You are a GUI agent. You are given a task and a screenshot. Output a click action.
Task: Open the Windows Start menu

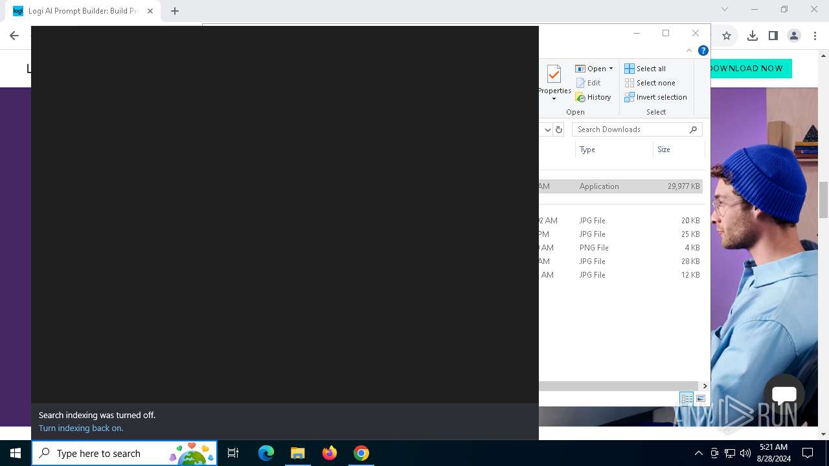click(x=16, y=453)
